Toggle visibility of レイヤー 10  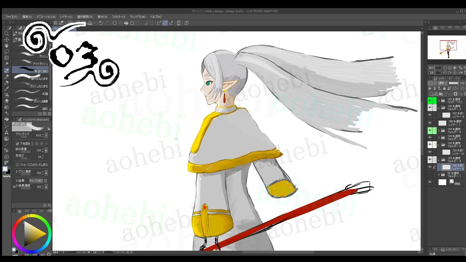[430, 152]
